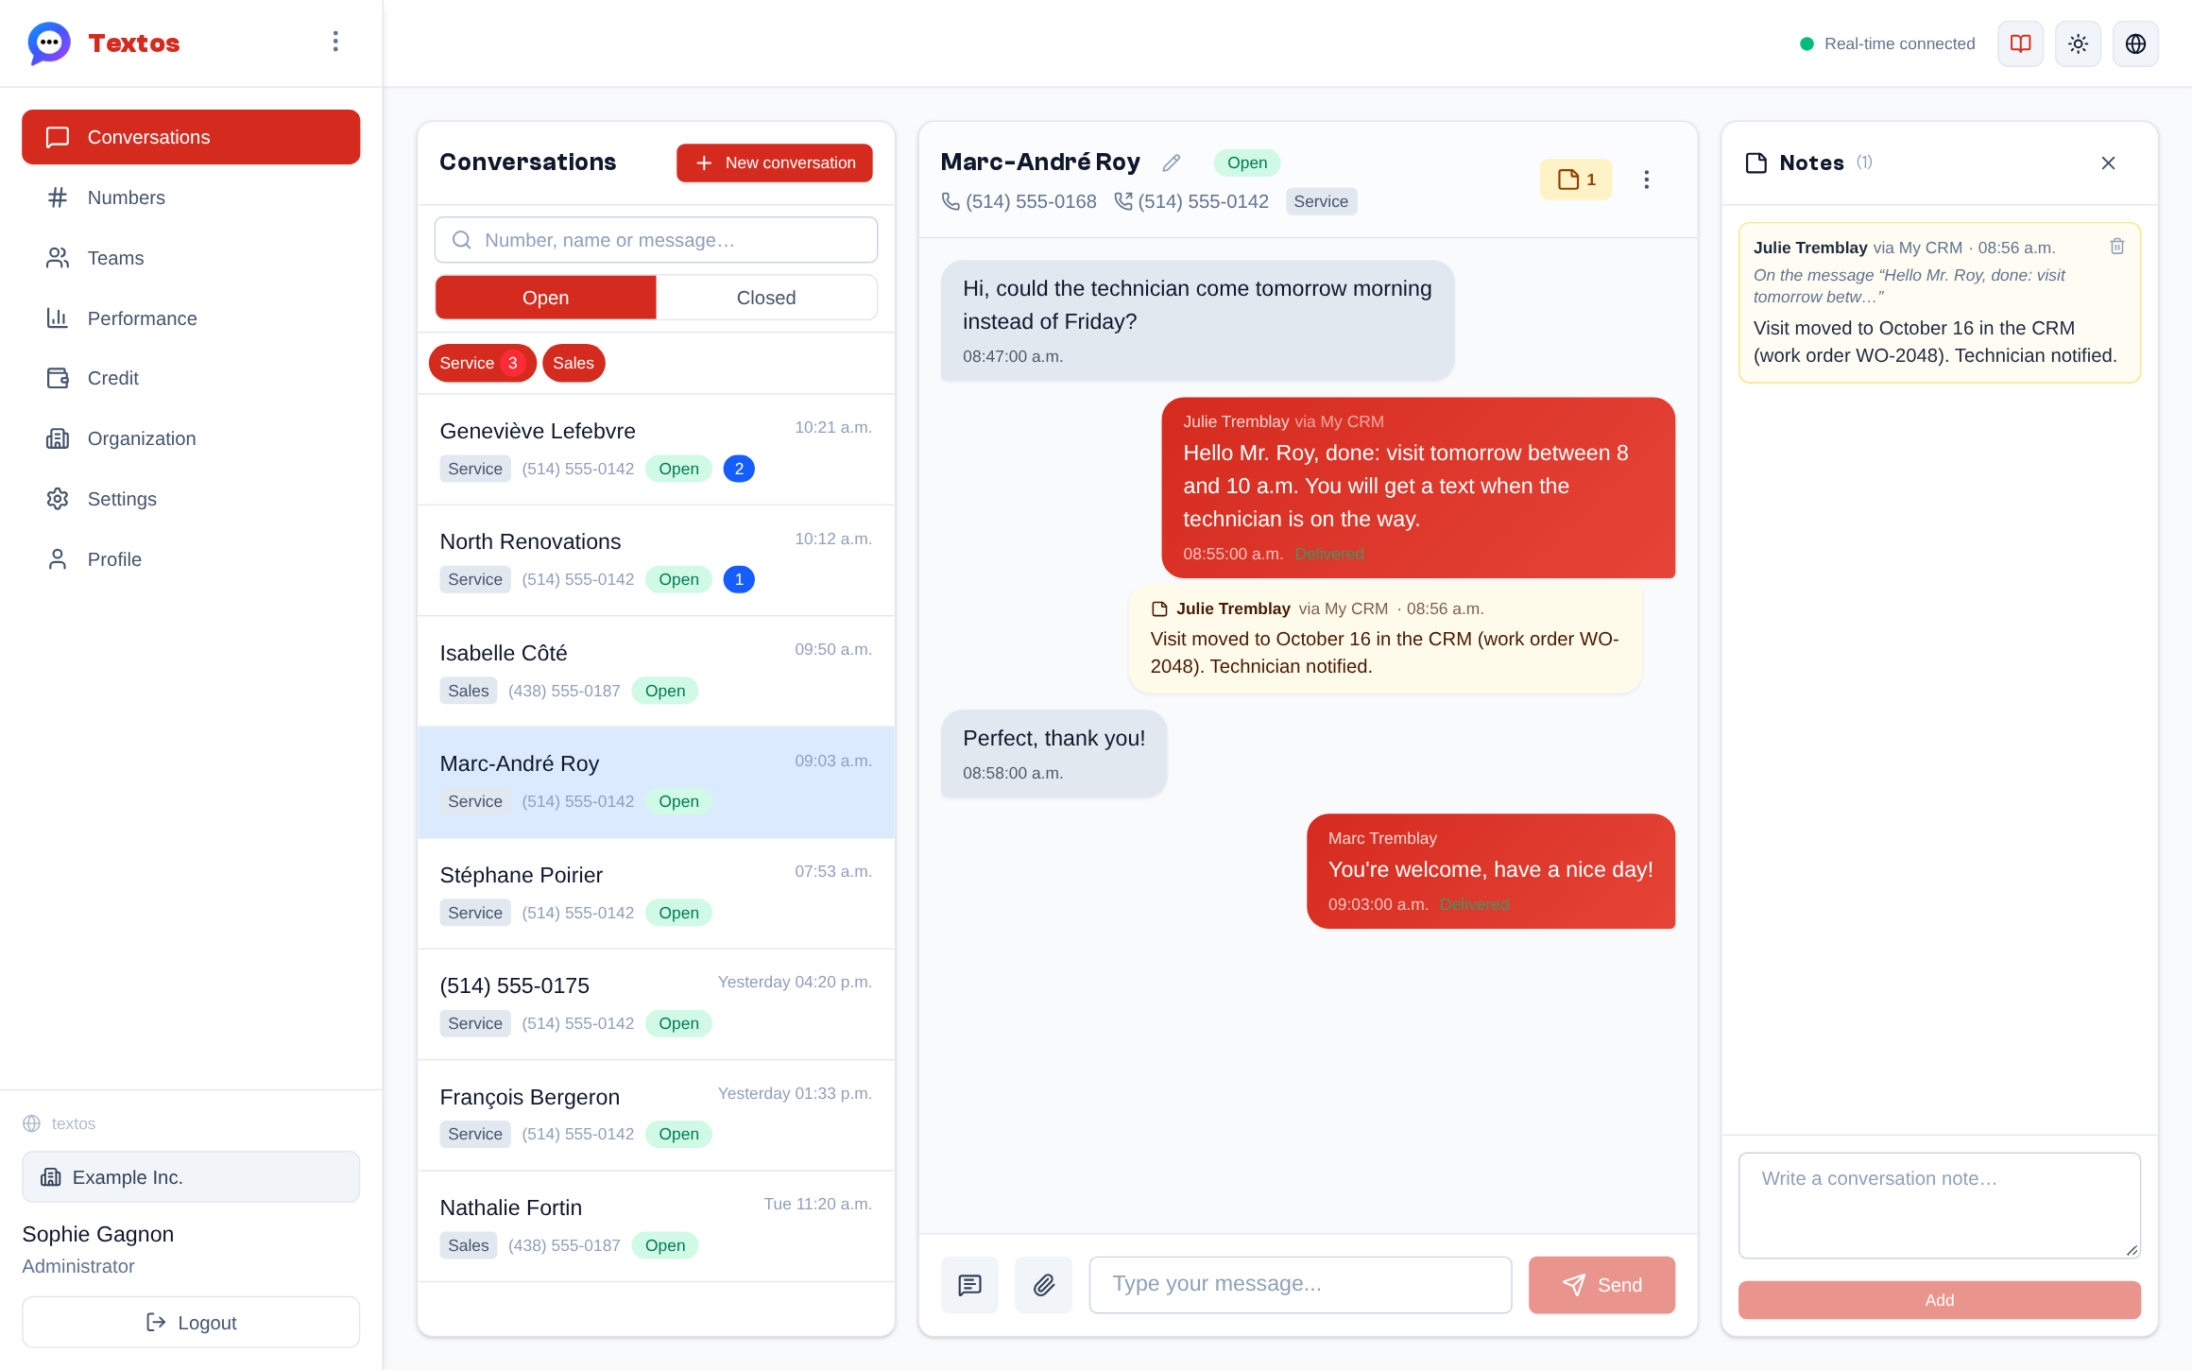Go to Numbers in the sidebar

[191, 197]
